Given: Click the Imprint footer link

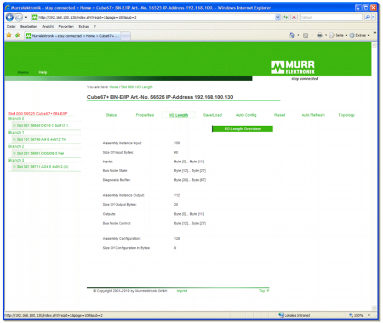Looking at the screenshot, I should click(x=182, y=291).
